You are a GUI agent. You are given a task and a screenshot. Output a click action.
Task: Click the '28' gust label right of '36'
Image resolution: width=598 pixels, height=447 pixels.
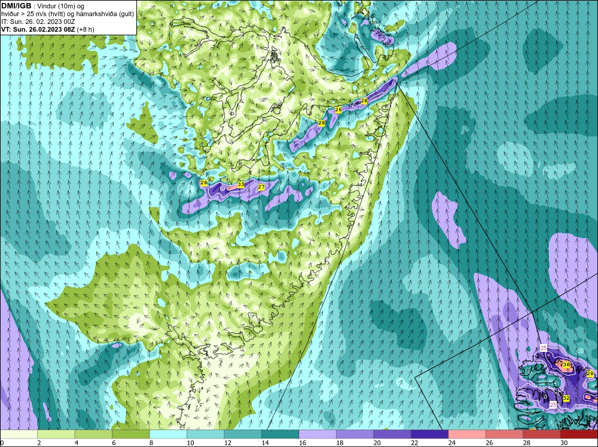[590, 373]
